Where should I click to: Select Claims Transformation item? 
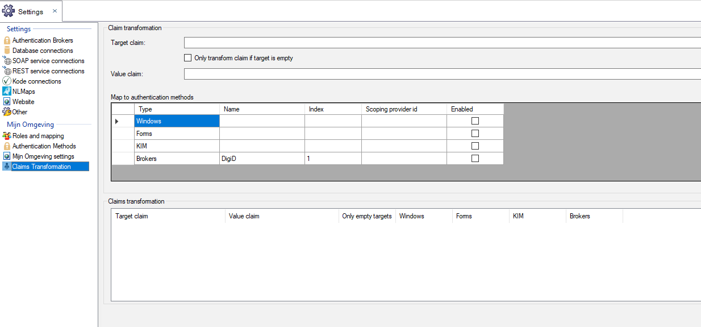pos(50,167)
